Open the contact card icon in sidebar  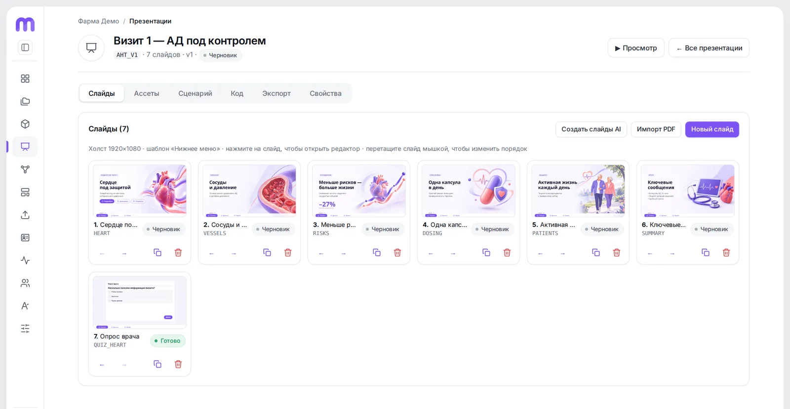coord(25,238)
